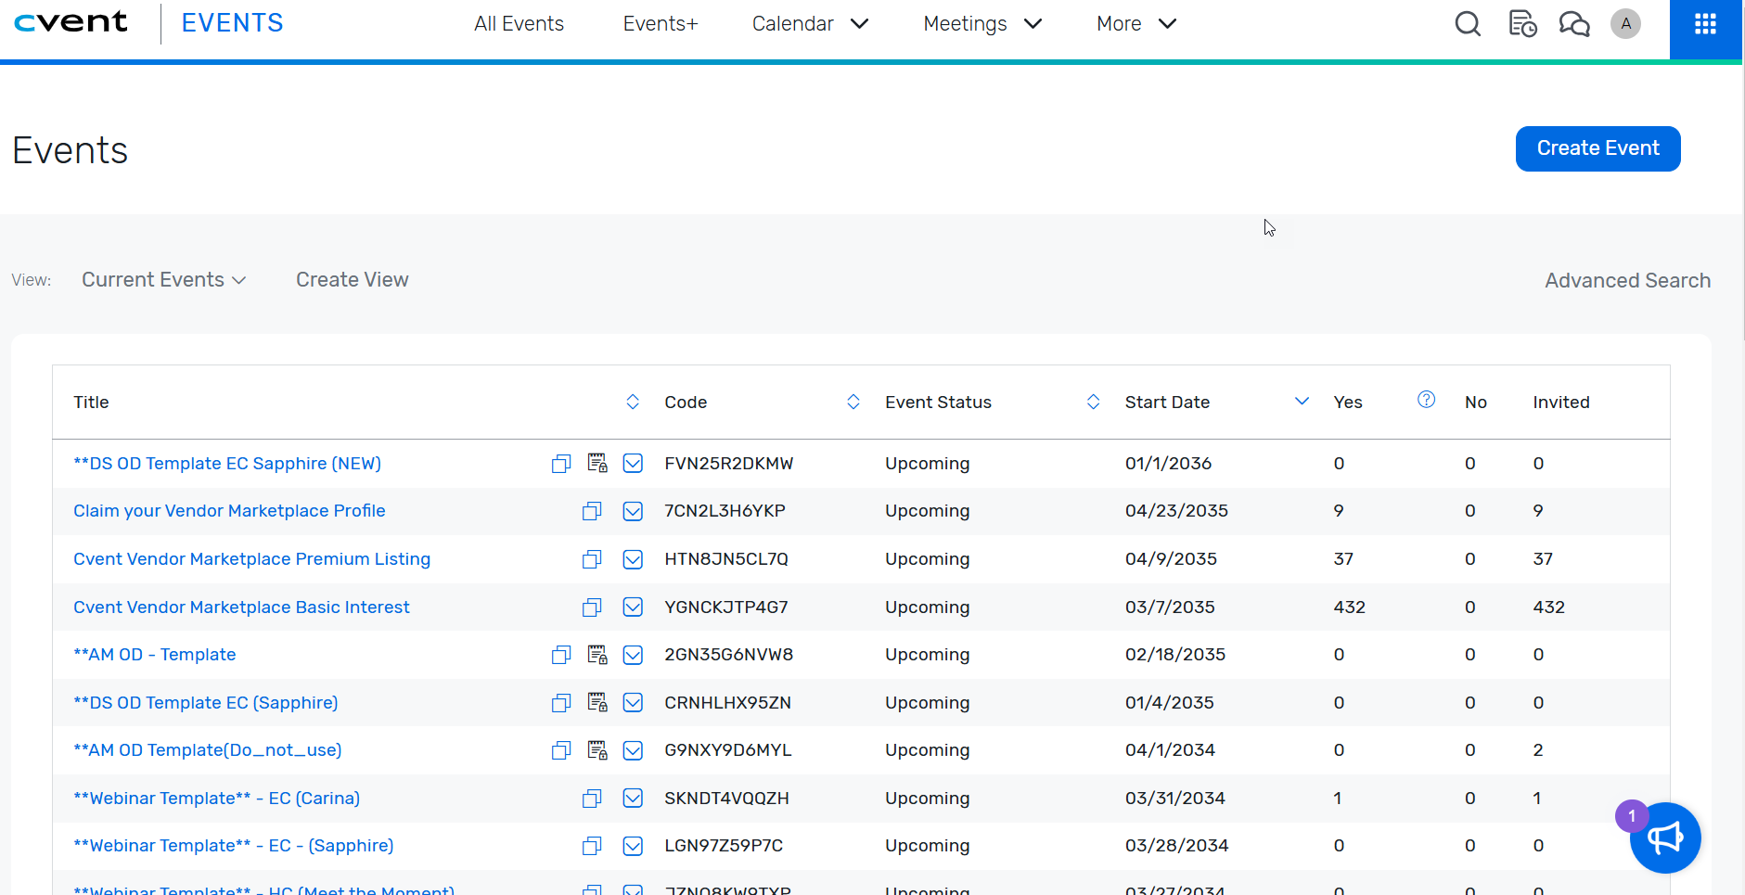Open **DS OD Template EC Sapphire (NEW) event

point(227,463)
